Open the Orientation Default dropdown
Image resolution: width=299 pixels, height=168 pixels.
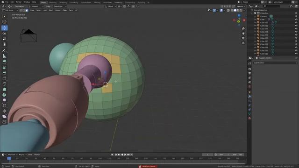[x=36, y=6]
